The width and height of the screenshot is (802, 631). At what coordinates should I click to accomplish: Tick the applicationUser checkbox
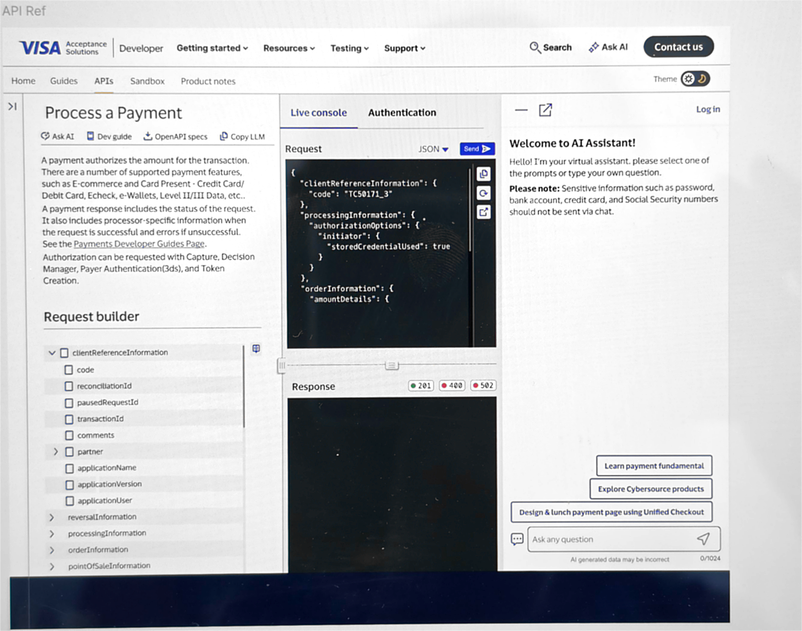point(70,501)
